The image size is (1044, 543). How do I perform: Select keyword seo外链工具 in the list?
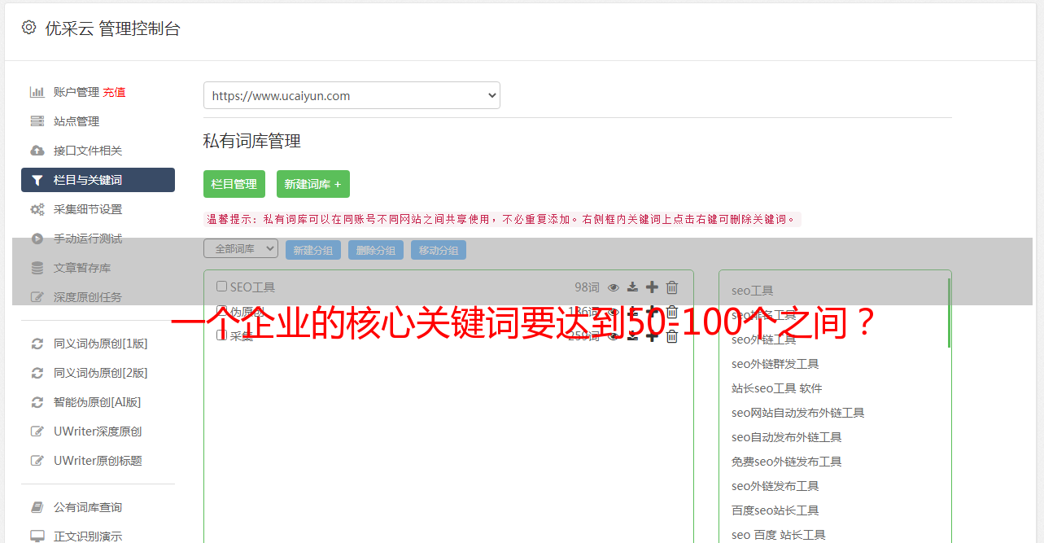click(x=764, y=339)
